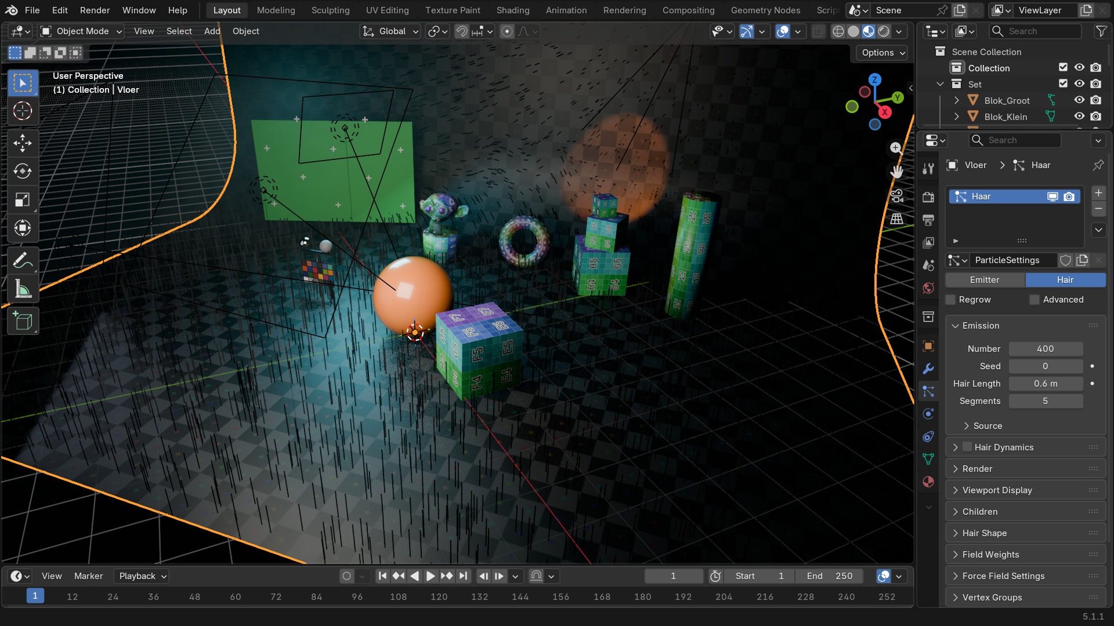Hide Blok_Groot in viewport via eye icon
Viewport: 1114px width, 626px height.
tap(1079, 100)
